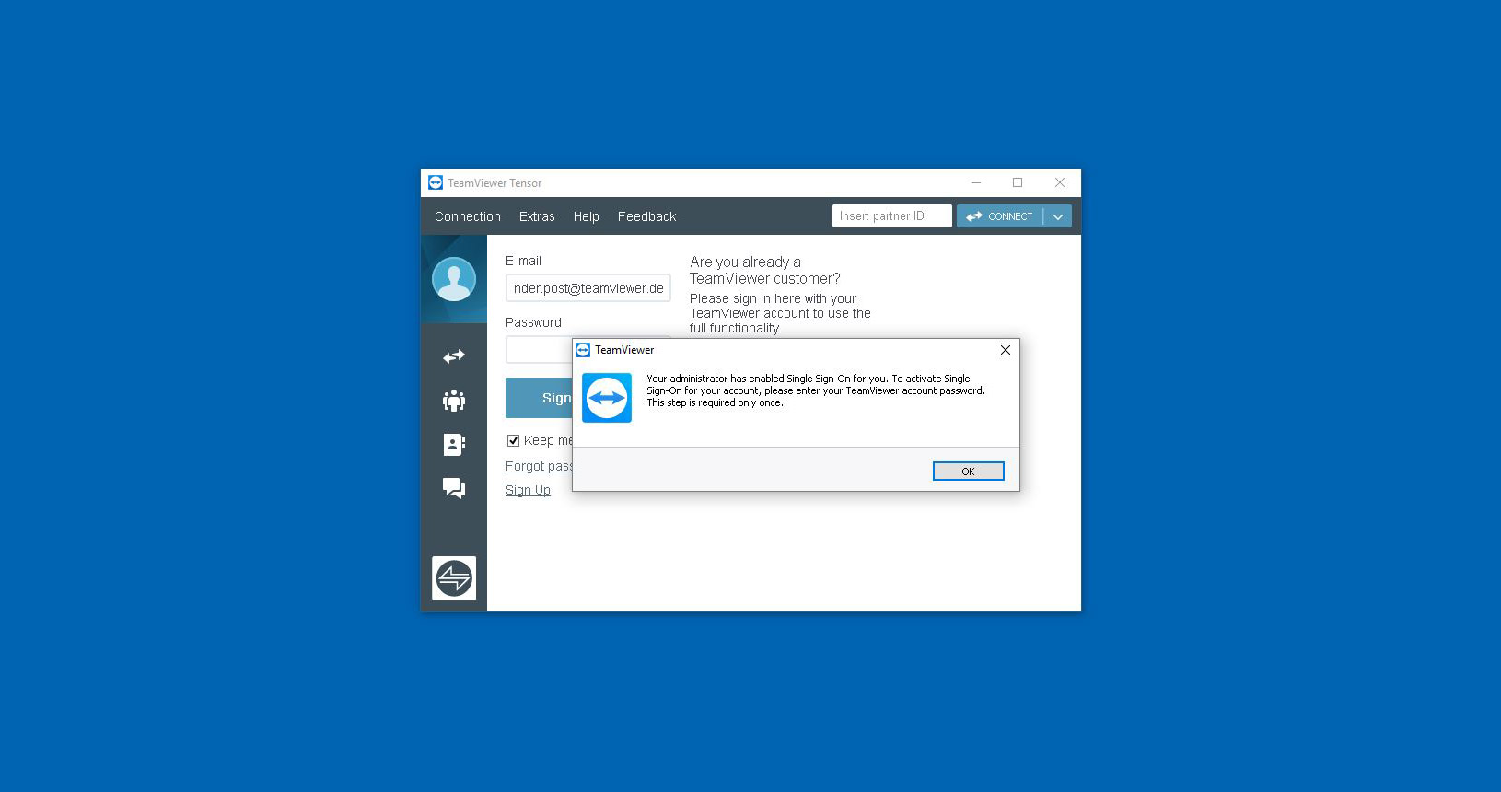Open the Connection menu
The image size is (1501, 792).
coord(468,216)
